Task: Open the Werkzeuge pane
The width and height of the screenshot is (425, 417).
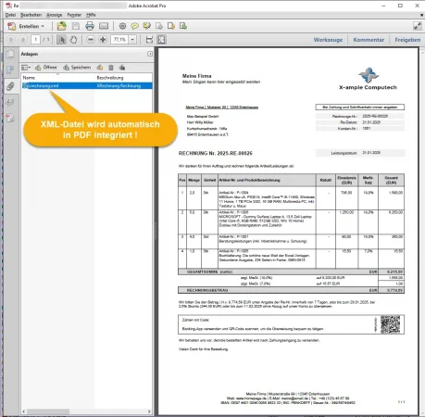Action: [x=328, y=40]
